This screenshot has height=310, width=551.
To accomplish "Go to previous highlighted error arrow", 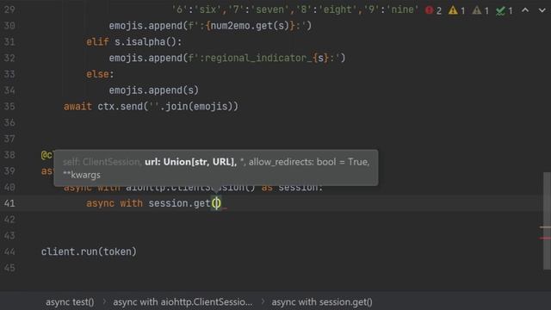I will [525, 10].
